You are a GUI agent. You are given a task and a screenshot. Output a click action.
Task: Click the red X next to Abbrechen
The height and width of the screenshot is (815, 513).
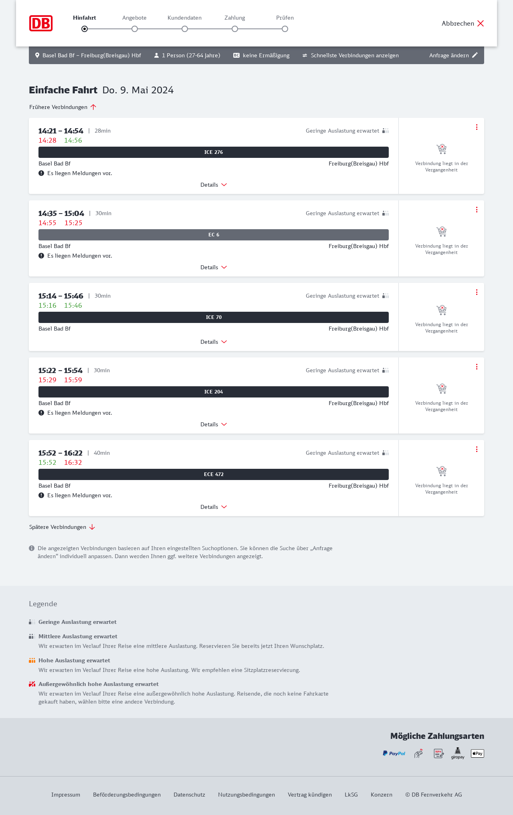(481, 23)
